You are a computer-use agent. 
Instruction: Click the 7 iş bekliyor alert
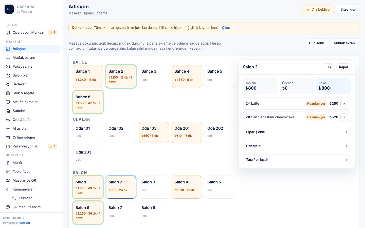point(318,9)
